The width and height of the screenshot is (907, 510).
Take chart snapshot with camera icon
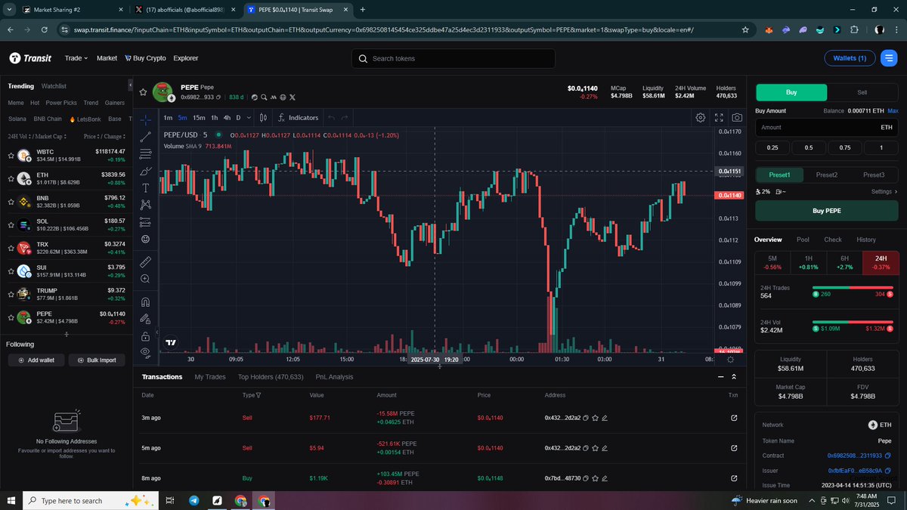click(737, 118)
